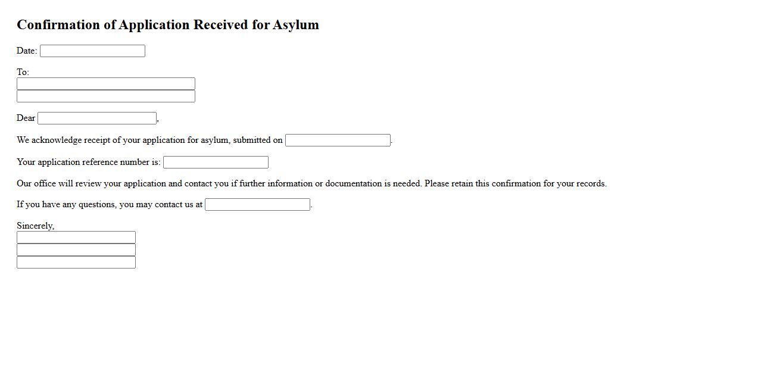Click the name field after Dear
Image resolution: width=761 pixels, height=387 pixels.
pyautogui.click(x=97, y=118)
